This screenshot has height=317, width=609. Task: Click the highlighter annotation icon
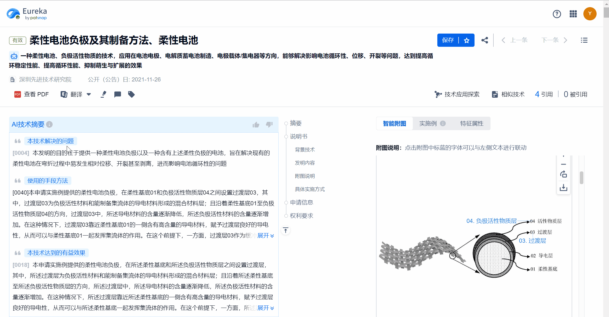pyautogui.click(x=103, y=94)
